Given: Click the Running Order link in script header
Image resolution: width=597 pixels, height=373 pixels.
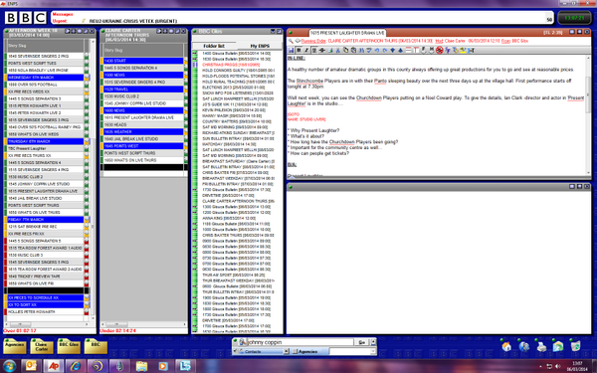Looking at the screenshot, I should [x=313, y=41].
